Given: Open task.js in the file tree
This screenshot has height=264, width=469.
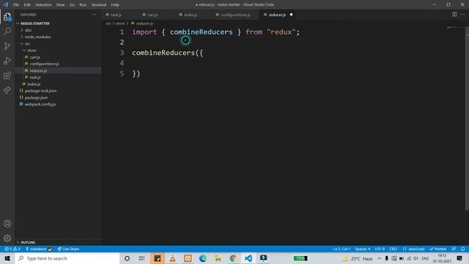Looking at the screenshot, I should [35, 77].
